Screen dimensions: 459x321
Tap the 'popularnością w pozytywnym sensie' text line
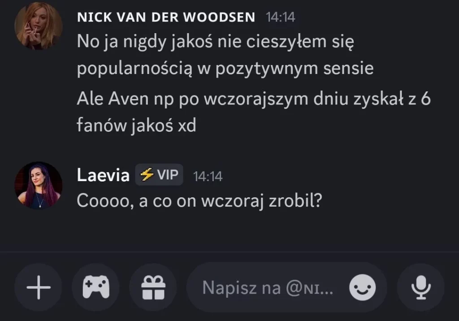[x=225, y=68]
